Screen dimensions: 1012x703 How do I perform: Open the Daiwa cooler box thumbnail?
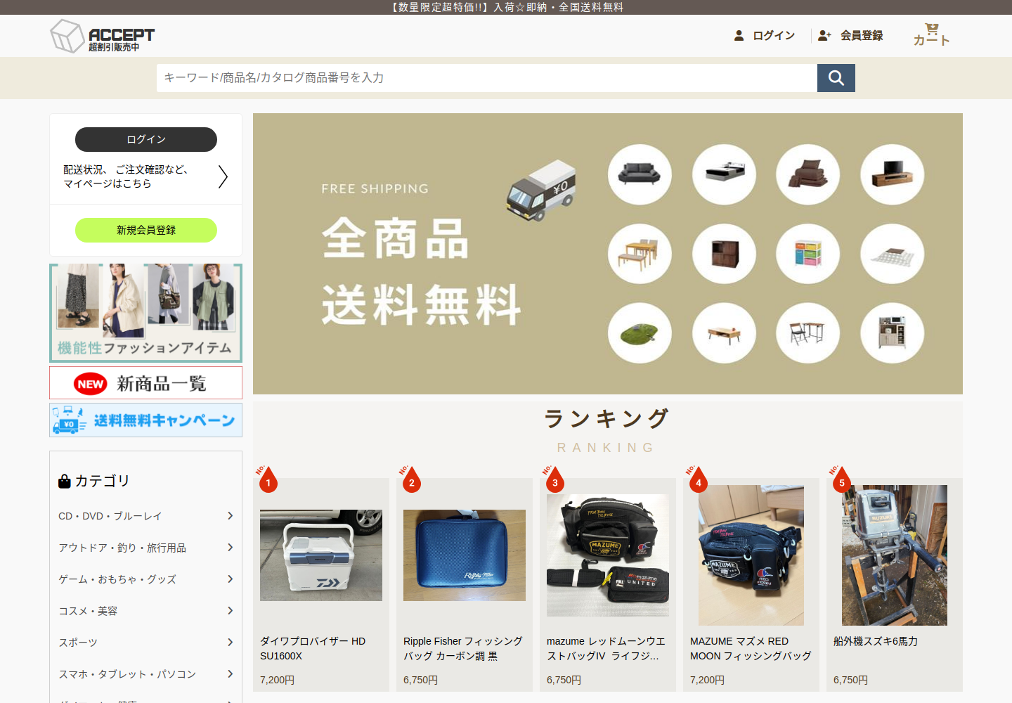tap(321, 555)
